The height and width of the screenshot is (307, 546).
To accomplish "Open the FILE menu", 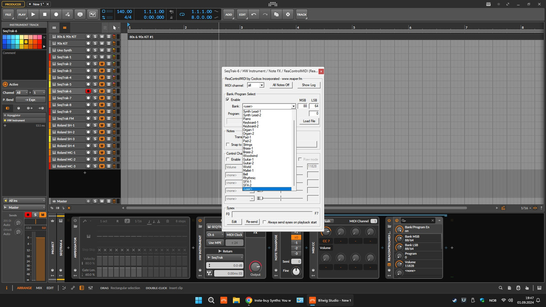I will pyautogui.click(x=8, y=14).
